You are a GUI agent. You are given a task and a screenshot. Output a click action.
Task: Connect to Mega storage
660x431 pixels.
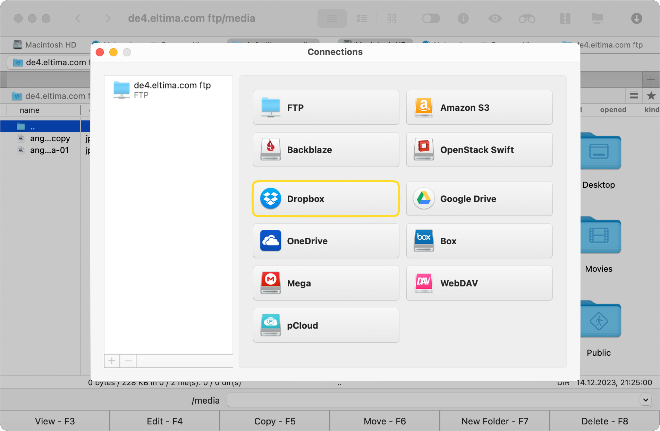click(325, 283)
